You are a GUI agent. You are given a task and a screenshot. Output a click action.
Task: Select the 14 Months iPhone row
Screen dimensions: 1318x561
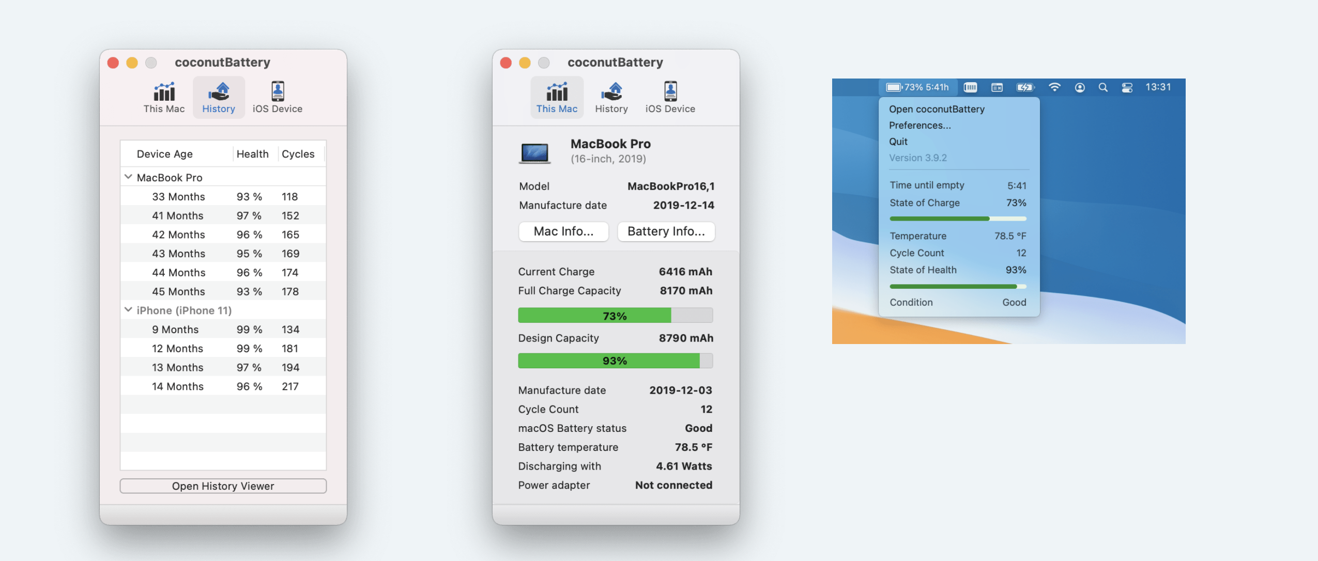(223, 386)
